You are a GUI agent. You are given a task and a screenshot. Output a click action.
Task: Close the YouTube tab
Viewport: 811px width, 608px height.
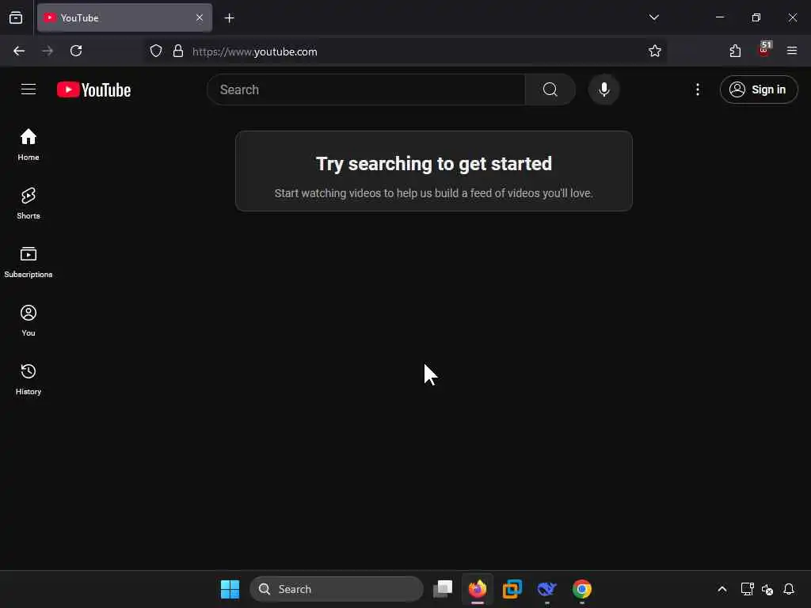(200, 17)
